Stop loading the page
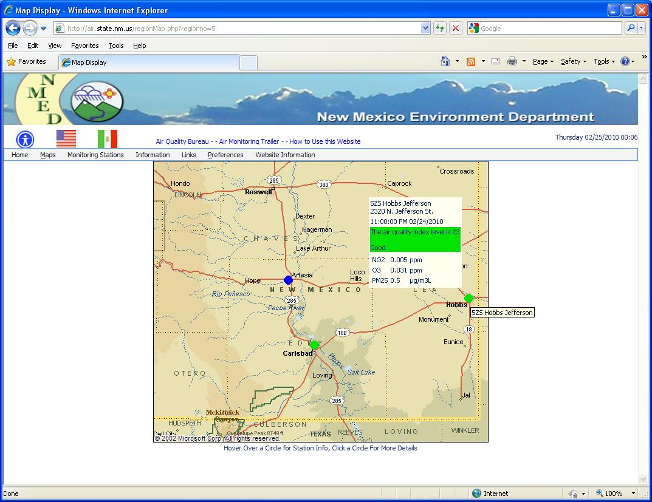The height and width of the screenshot is (502, 652). tap(456, 28)
